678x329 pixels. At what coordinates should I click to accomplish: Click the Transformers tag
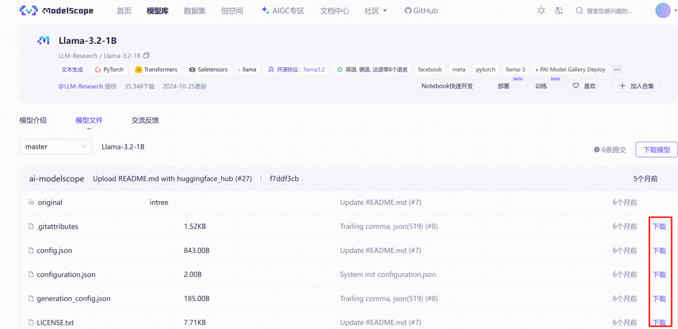pos(156,70)
